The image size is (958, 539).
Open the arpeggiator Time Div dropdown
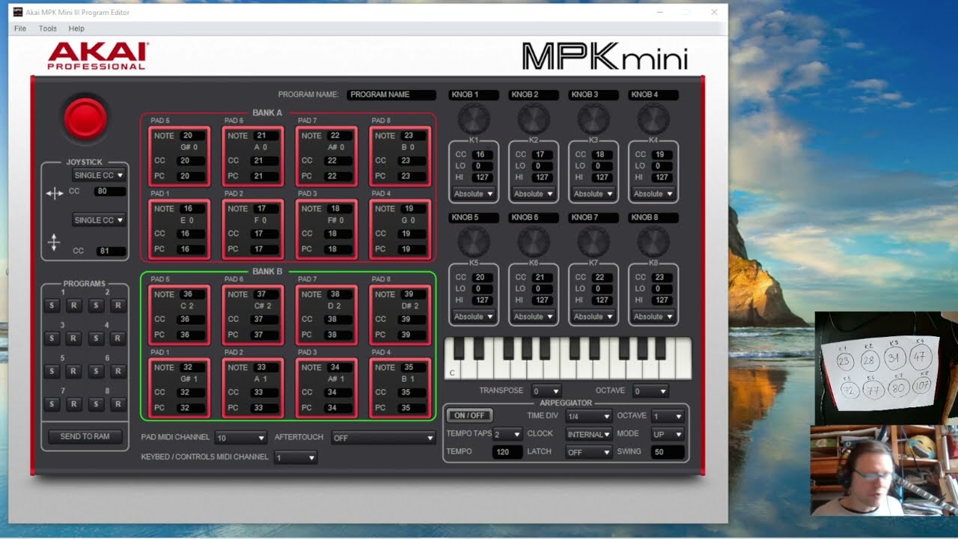point(588,416)
